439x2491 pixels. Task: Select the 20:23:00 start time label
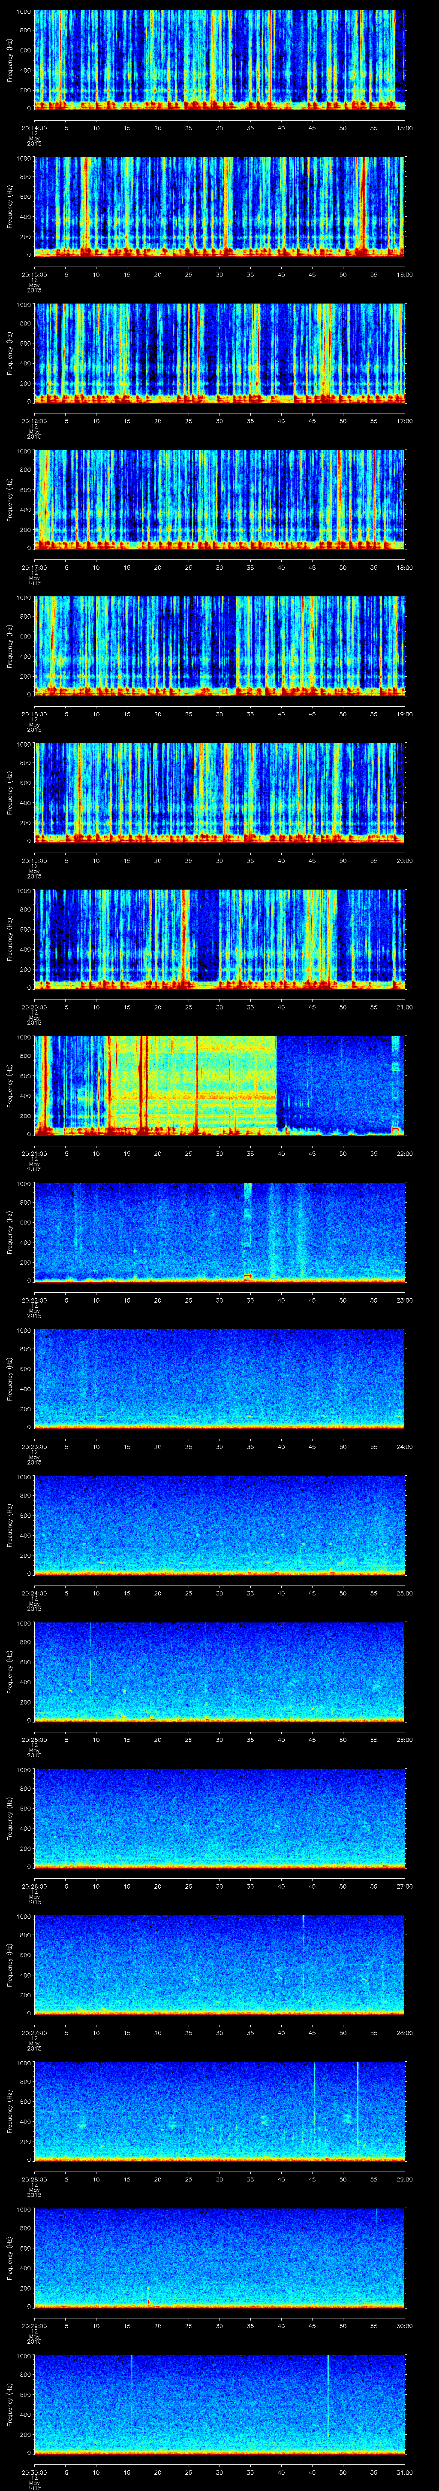[35, 1446]
